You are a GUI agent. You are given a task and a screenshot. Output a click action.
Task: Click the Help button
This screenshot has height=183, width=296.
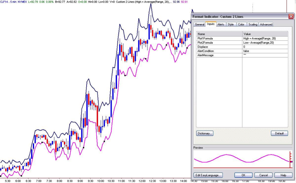coord(283,175)
